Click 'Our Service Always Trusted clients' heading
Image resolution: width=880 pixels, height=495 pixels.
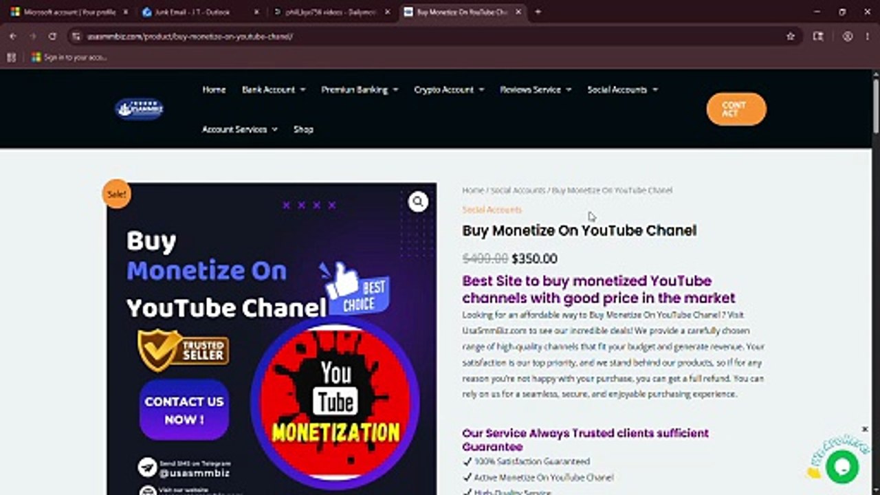[585, 439]
